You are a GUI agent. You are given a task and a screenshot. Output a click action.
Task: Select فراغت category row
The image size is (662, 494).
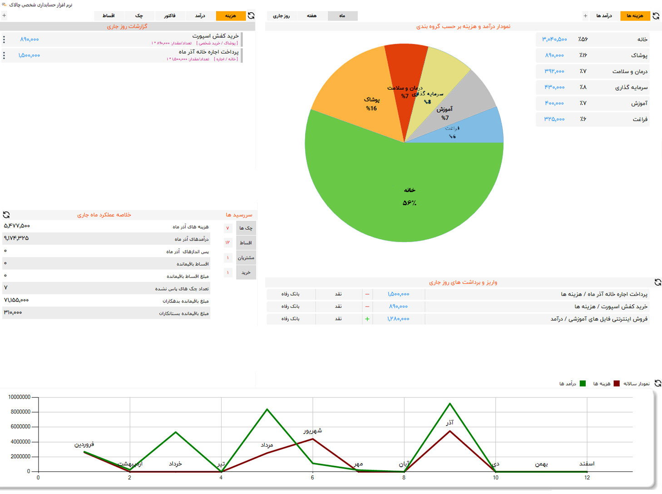(593, 119)
